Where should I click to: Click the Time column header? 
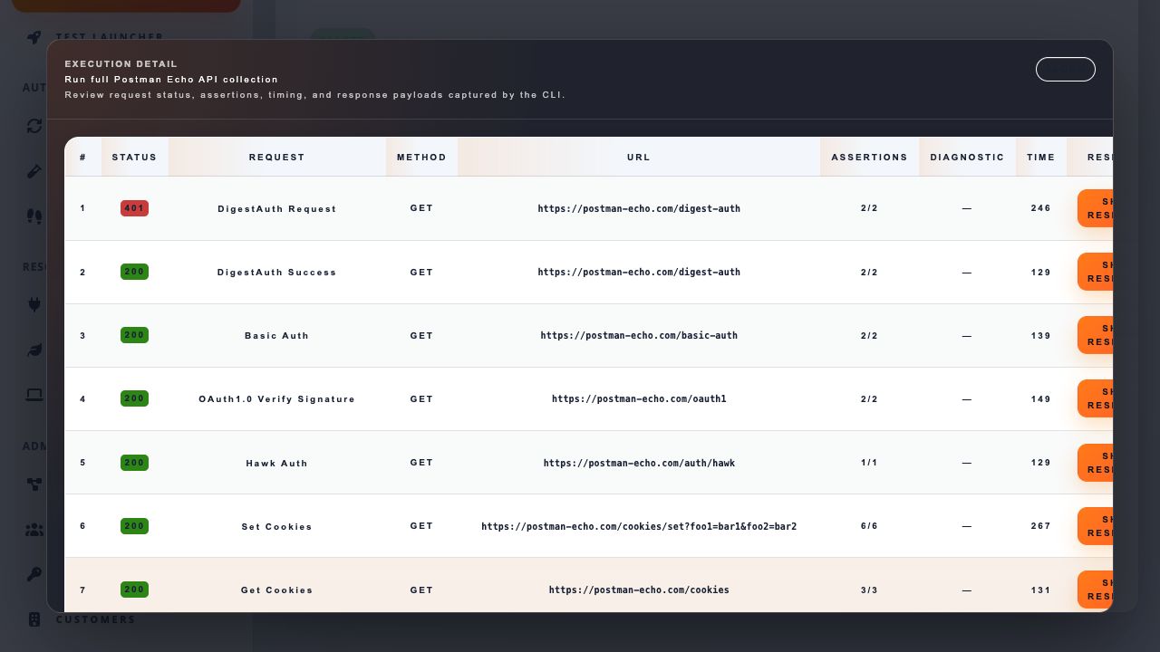1040,157
